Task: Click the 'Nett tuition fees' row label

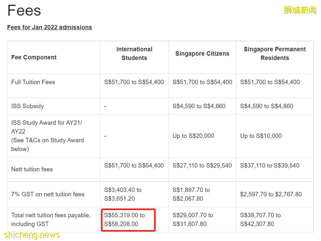Action: [32, 169]
